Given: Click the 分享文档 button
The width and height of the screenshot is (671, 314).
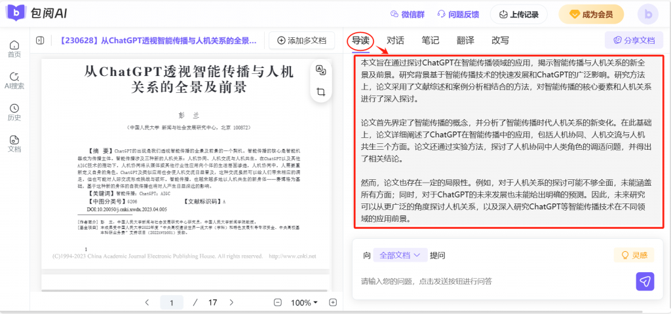Looking at the screenshot, I should point(634,41).
